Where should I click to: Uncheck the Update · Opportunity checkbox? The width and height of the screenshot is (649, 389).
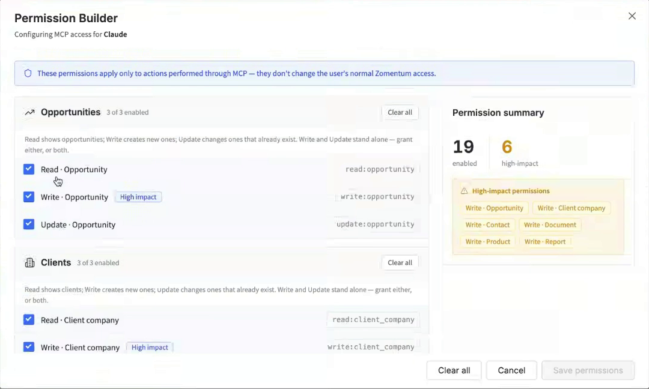click(29, 224)
